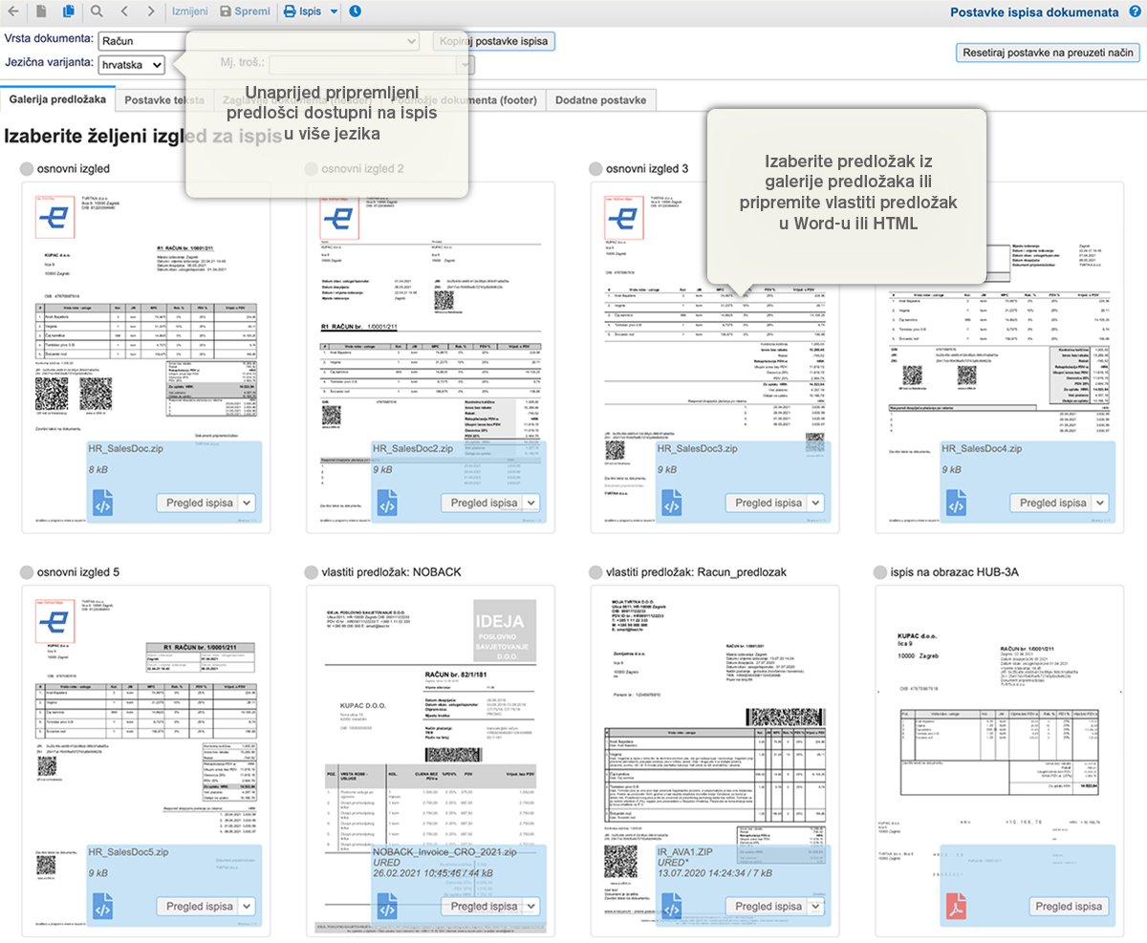Viewport: 1147px width, 943px height.
Task: Go back with the left arrow icon
Action: pyautogui.click(x=13, y=12)
